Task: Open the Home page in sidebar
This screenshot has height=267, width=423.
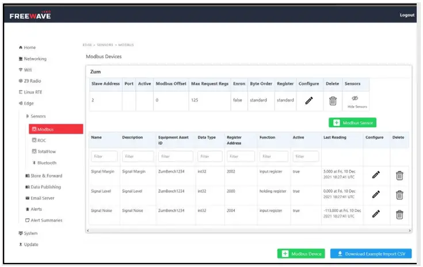Action: click(27, 47)
